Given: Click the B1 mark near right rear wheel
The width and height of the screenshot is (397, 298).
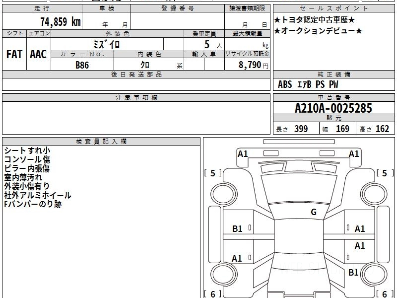Looking at the screenshot, I should coord(354,273).
